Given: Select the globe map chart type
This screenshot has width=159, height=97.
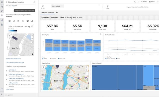Looking at the screenshot, I should [10, 21].
